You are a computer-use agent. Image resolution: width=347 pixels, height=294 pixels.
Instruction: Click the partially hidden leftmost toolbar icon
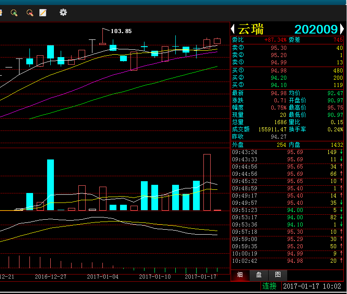(x=1, y=13)
